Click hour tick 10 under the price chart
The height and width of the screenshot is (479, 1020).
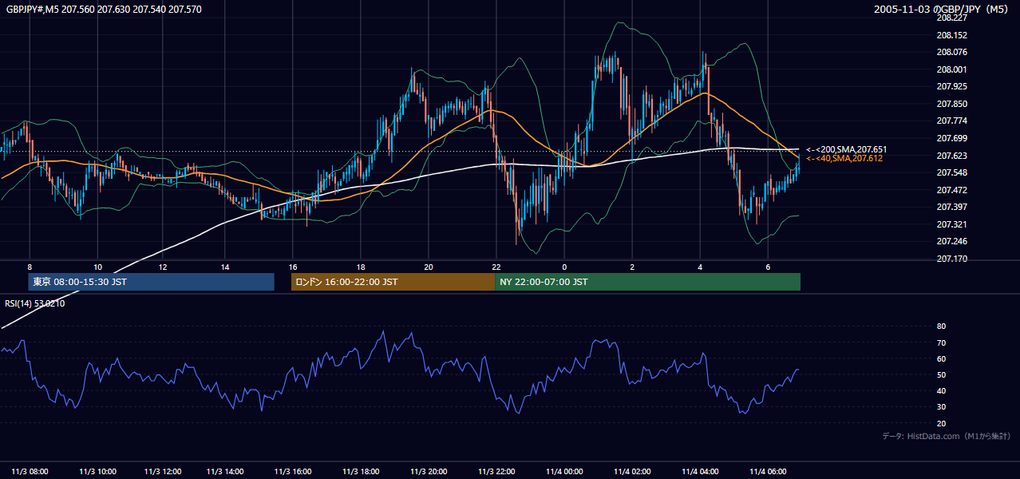point(97,267)
